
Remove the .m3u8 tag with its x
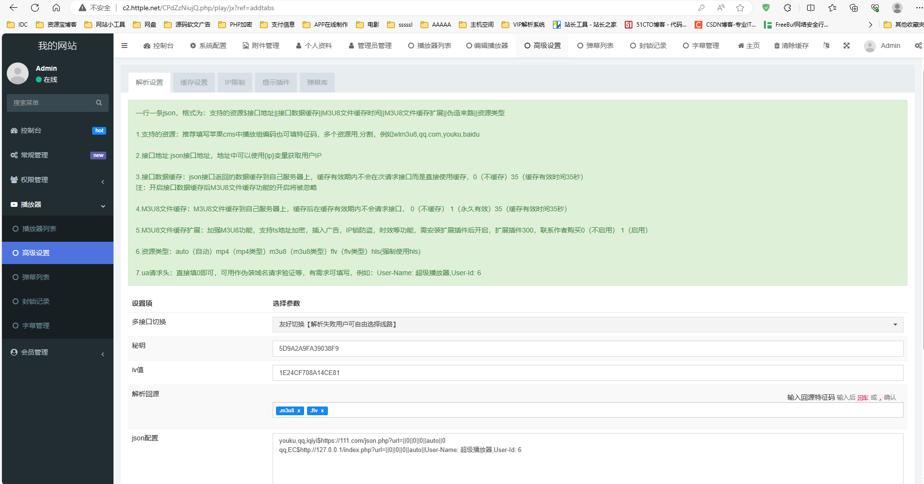tap(299, 411)
